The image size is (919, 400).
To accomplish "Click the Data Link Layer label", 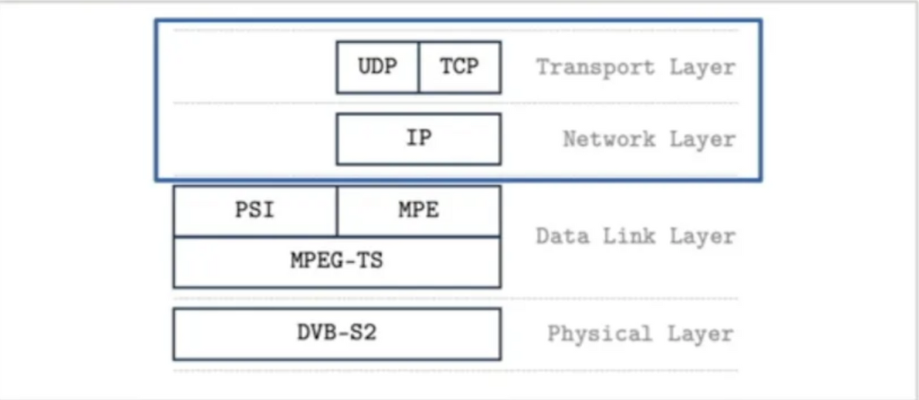I will click(x=635, y=236).
